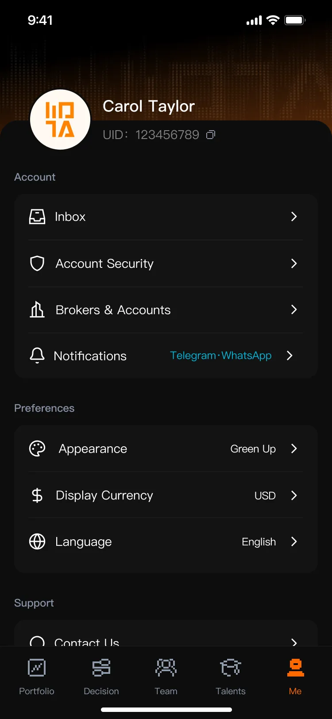The height and width of the screenshot is (719, 332).
Task: Expand Inbox using its chevron arrow
Action: point(294,216)
